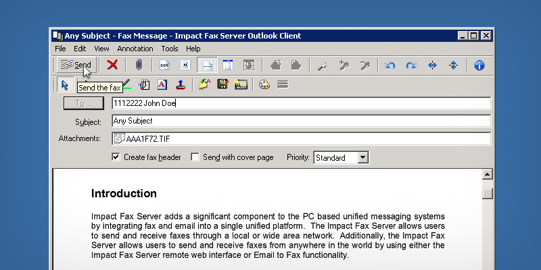
Task: Click the floppy disk save icon
Action: click(222, 84)
